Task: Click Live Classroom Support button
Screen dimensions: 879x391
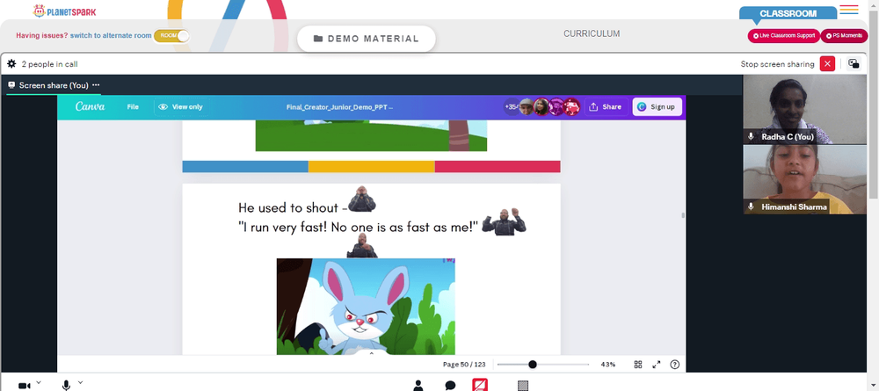Action: tap(784, 36)
